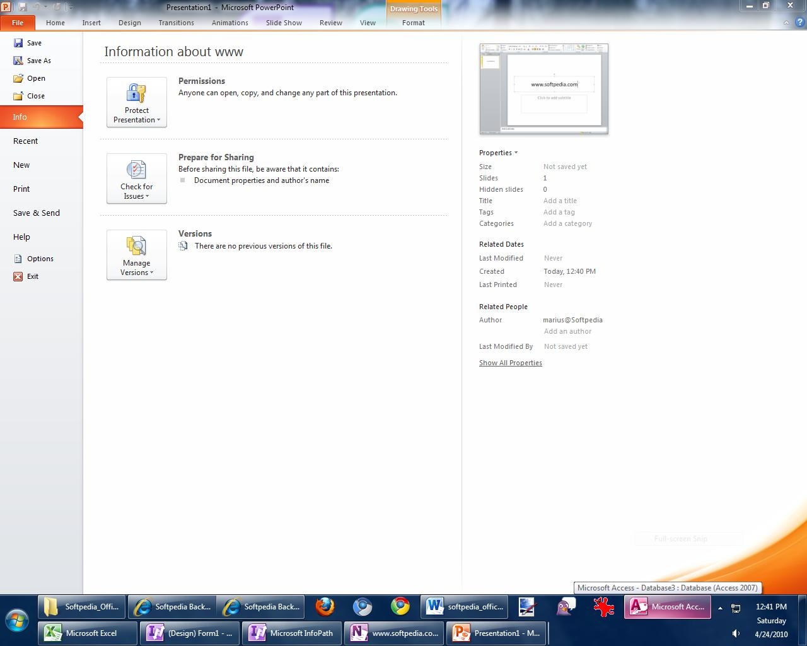Expand the Properties dropdown arrow

click(516, 153)
